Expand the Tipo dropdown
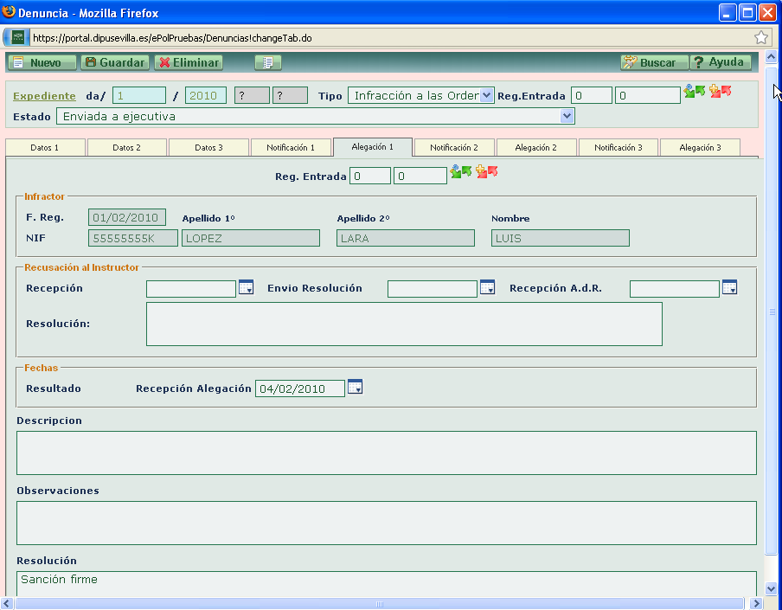Screen dimensions: 782x610 pos(487,95)
